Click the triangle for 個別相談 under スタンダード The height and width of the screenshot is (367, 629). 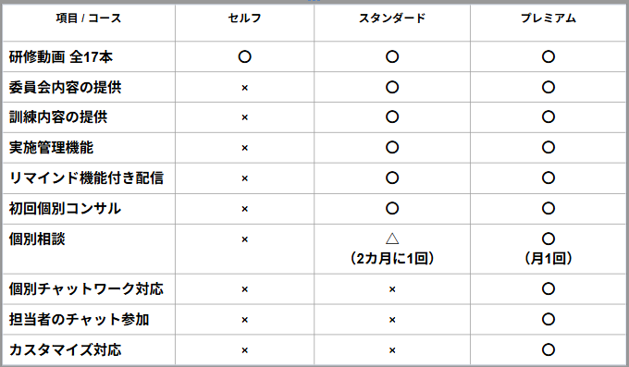pyautogui.click(x=392, y=239)
